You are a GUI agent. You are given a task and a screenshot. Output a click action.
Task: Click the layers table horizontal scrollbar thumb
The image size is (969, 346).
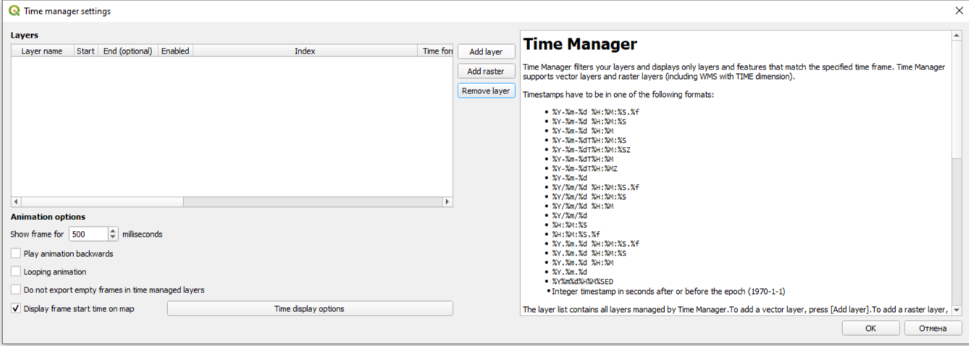click(101, 202)
